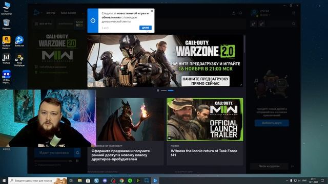The height and width of the screenshot is (184, 328).
Task: Open the Корзина recycle bin icon
Action: [x=6, y=24]
